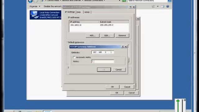Click the 255.255.255.0 subnet mask cell

coord(107,25)
